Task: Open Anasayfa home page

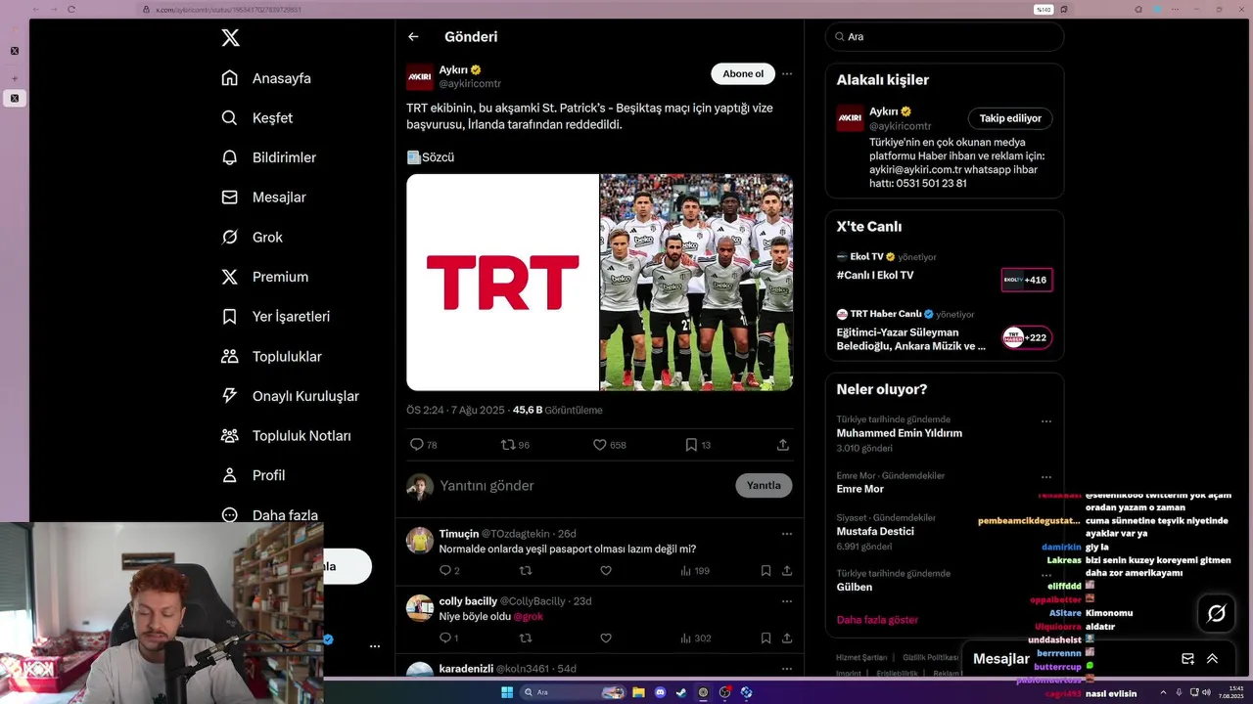Action: click(x=266, y=78)
